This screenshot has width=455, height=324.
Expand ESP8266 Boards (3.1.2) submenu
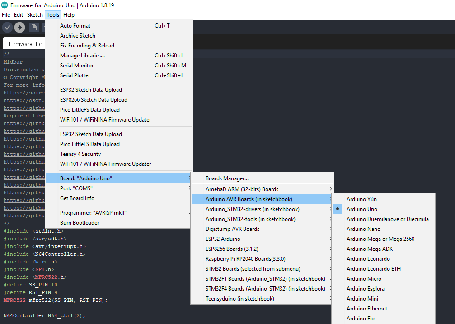click(x=262, y=249)
